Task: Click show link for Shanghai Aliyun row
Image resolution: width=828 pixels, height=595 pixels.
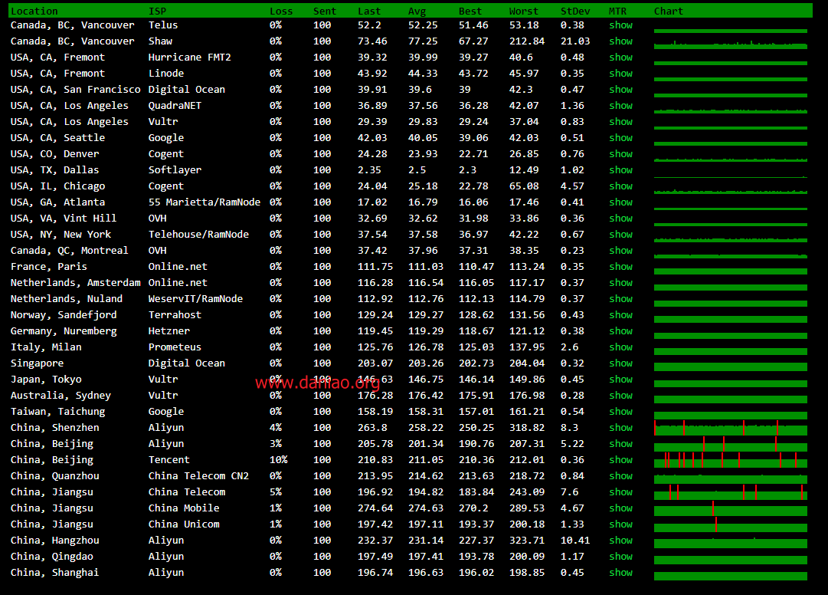Action: 620,573
